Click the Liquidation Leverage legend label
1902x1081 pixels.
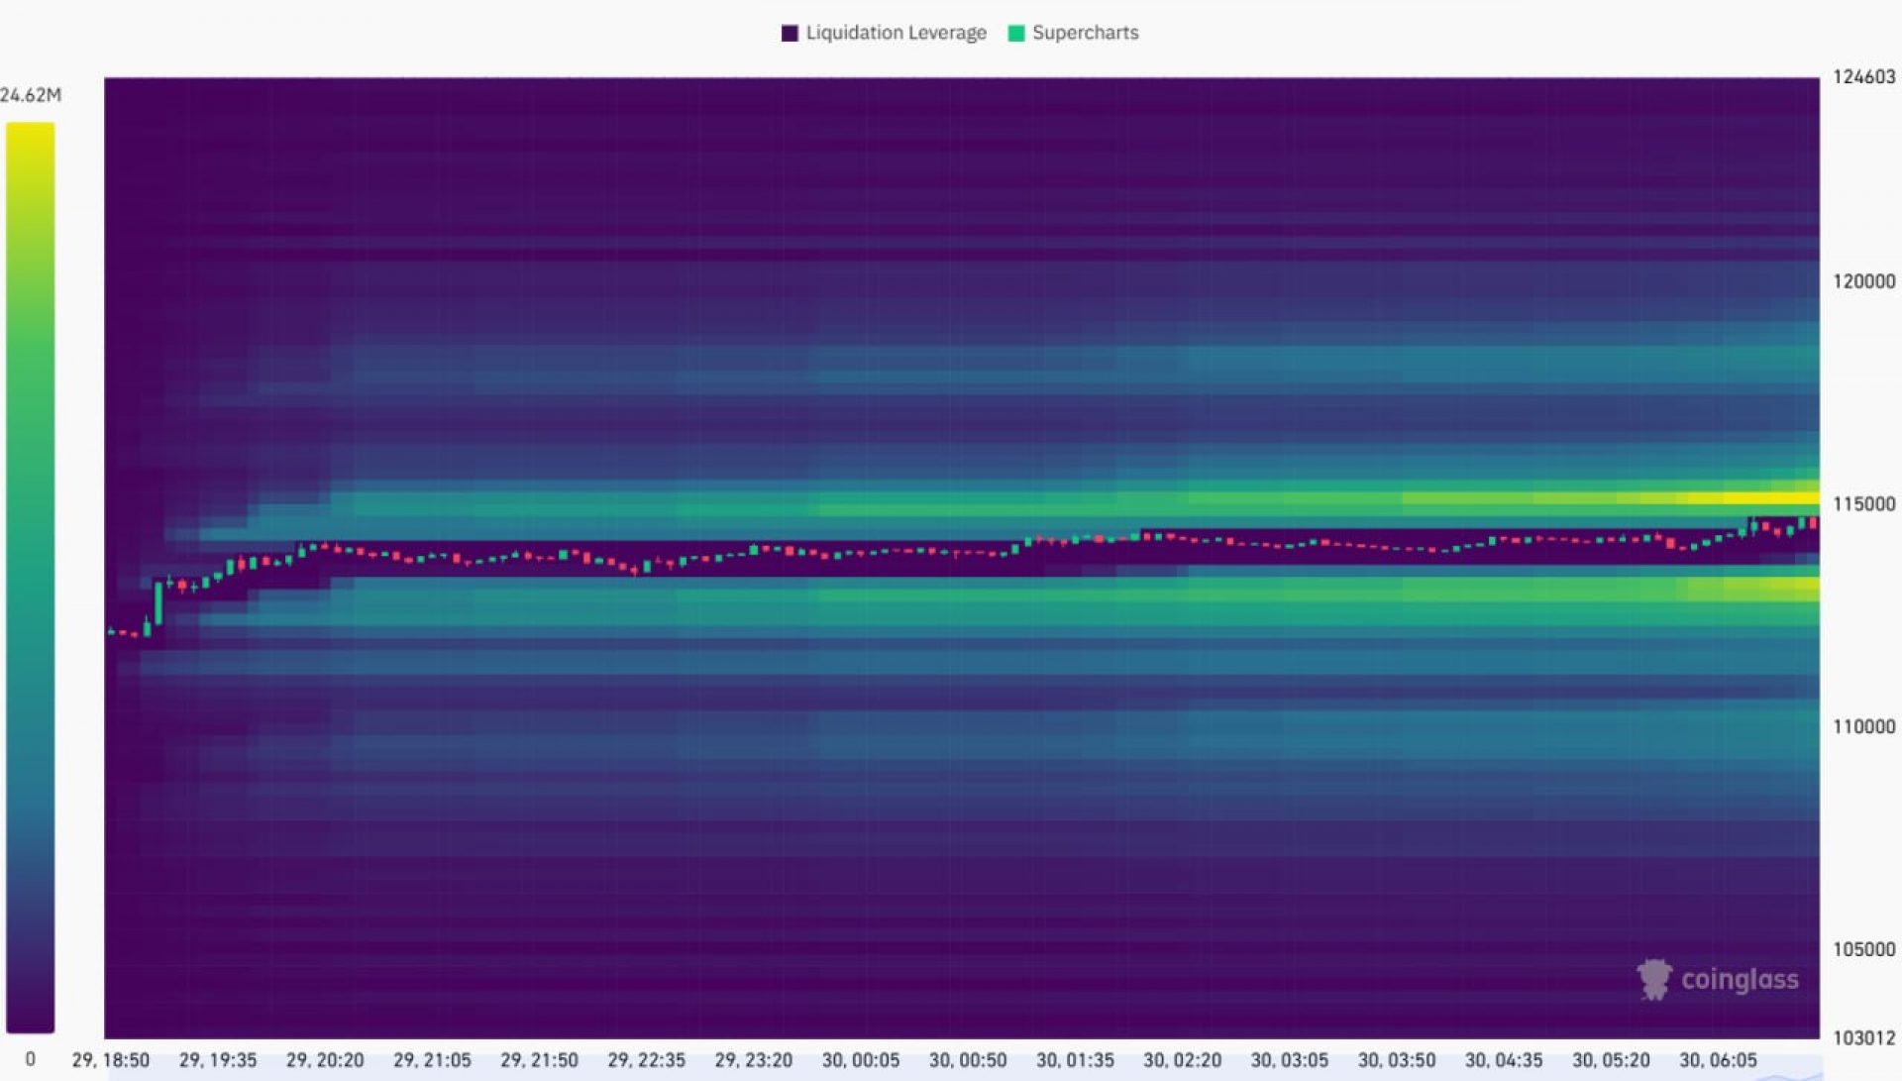tap(896, 33)
